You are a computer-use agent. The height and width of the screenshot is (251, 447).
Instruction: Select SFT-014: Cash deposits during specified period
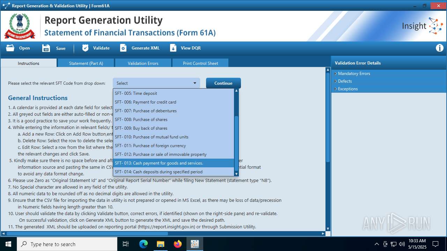pyautogui.click(x=174, y=172)
